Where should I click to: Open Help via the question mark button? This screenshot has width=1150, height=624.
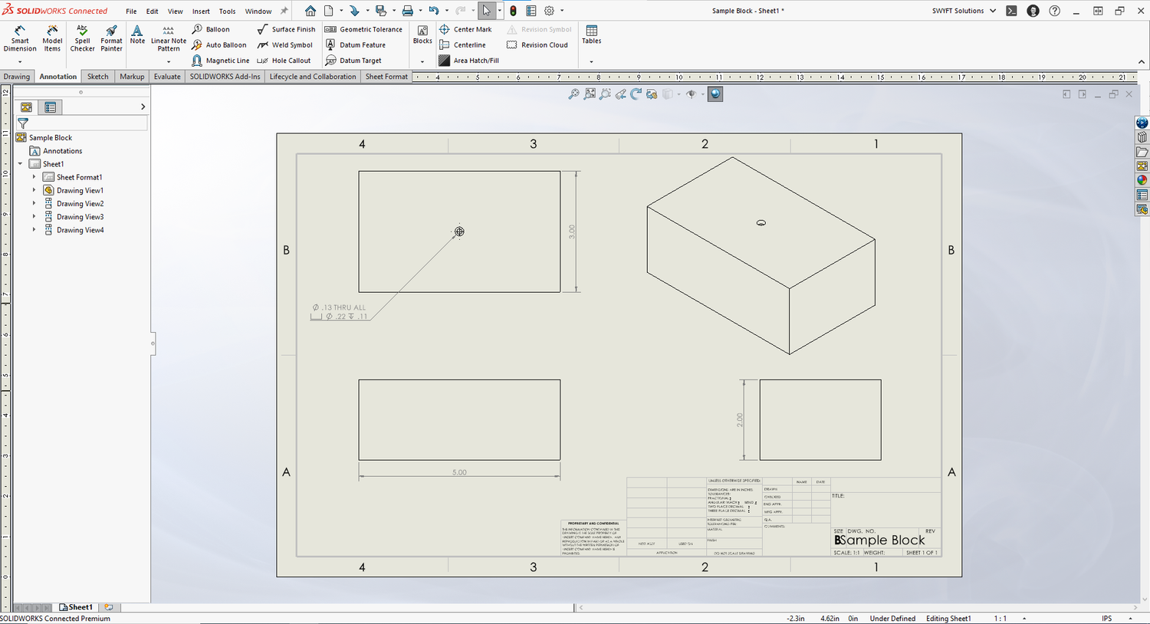point(1056,11)
